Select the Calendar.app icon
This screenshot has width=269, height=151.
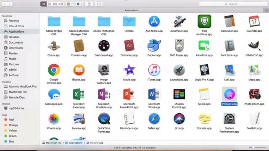click(254, 21)
